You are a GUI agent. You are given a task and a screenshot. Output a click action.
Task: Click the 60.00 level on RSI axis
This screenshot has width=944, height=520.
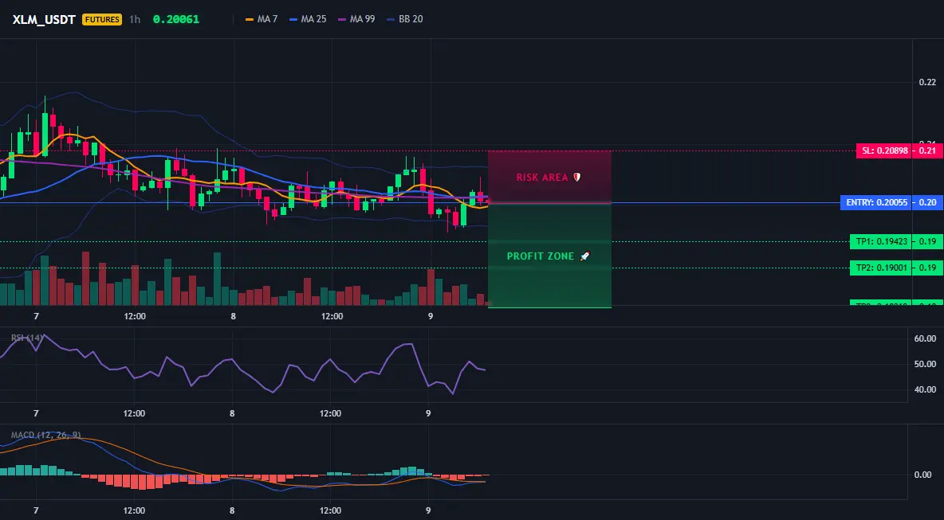(925, 338)
